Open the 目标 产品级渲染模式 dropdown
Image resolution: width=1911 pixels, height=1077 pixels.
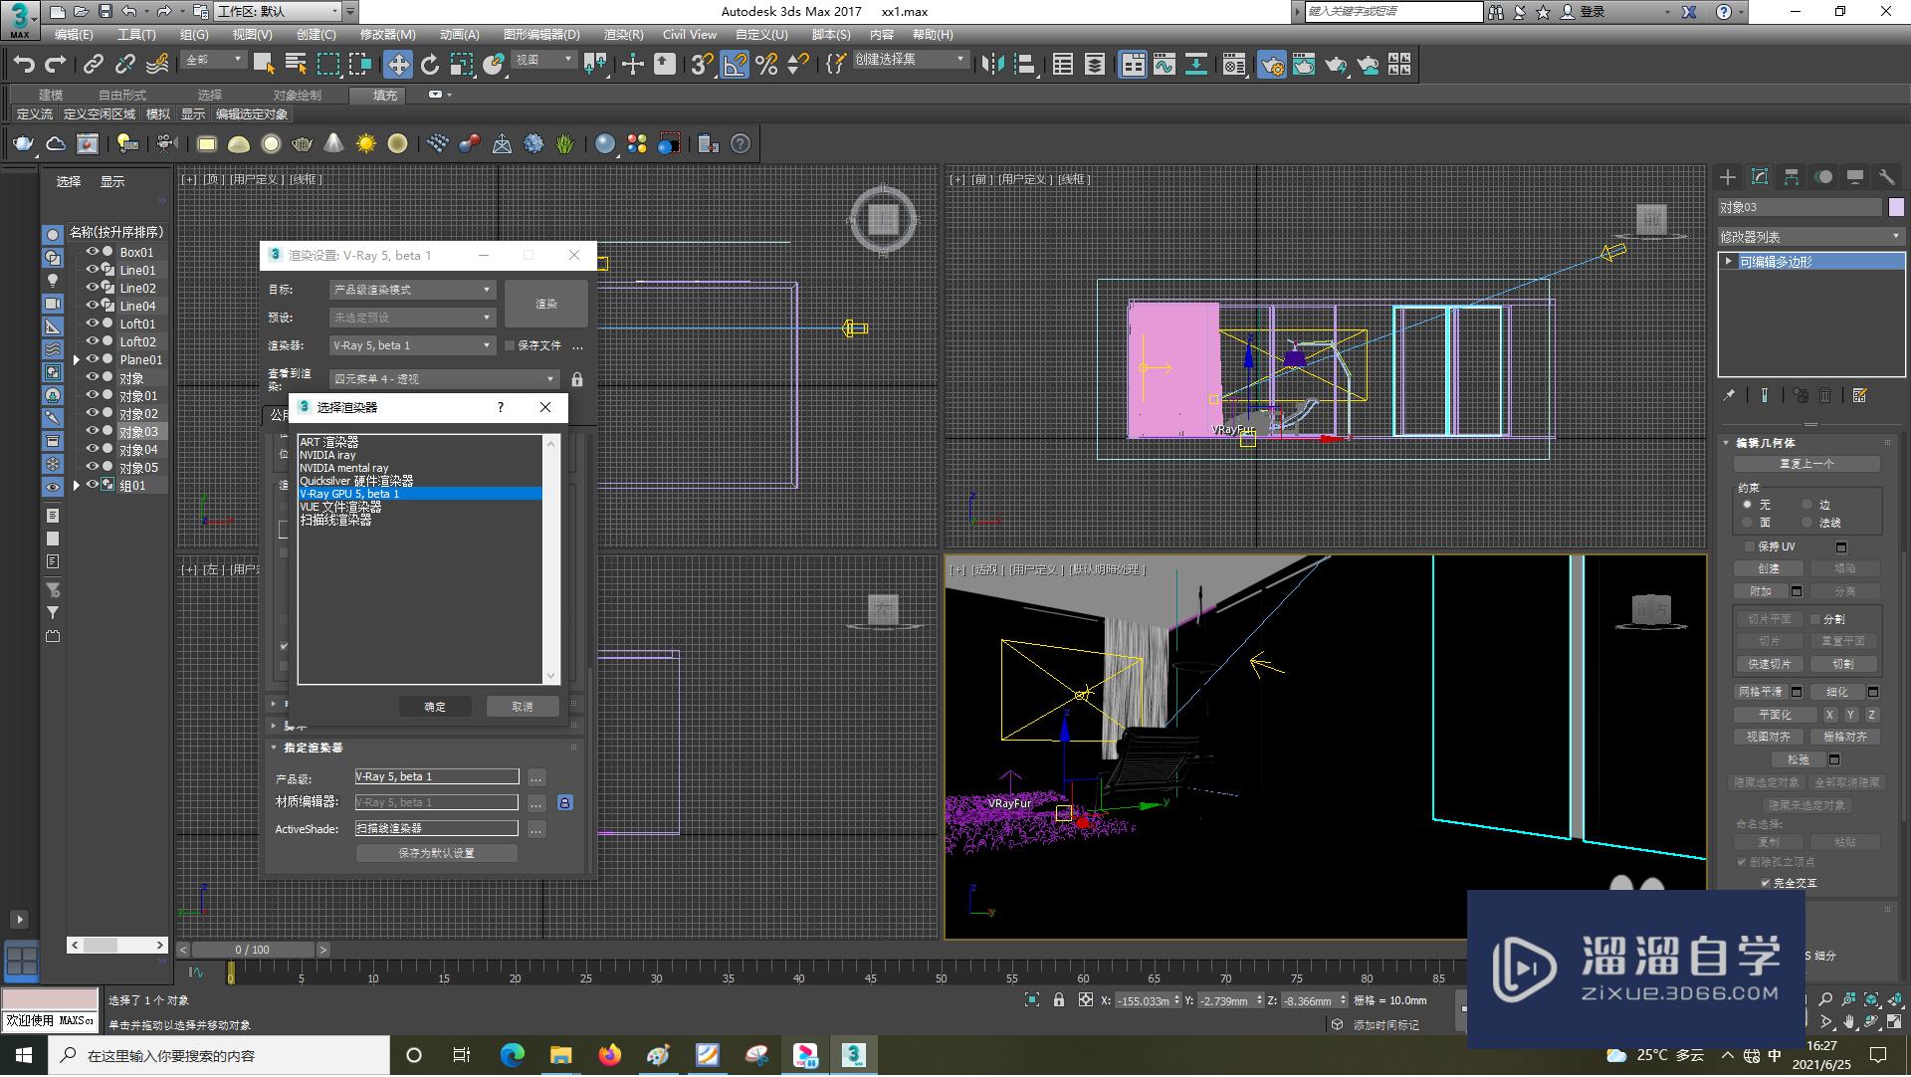coord(412,290)
